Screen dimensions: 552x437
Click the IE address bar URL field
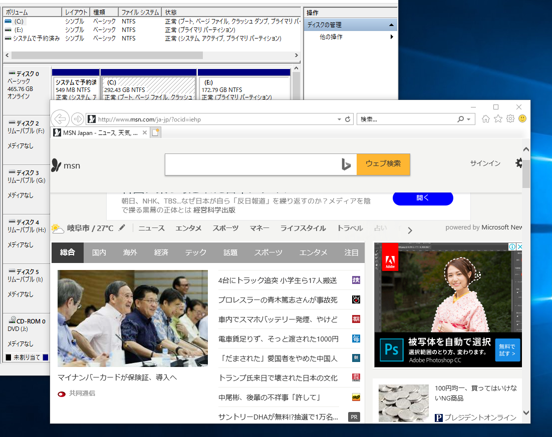[215, 119]
